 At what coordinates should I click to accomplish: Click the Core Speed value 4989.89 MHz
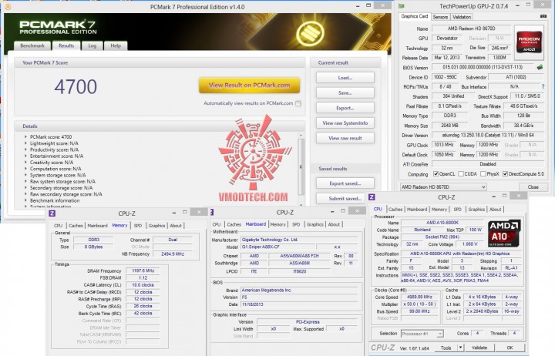pyautogui.click(x=419, y=297)
